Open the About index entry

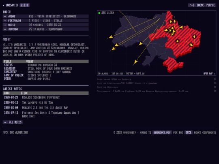click(x=46, y=16)
